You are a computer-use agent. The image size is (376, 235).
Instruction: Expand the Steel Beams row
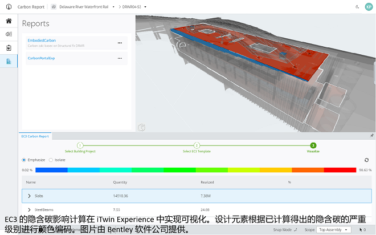(x=29, y=210)
